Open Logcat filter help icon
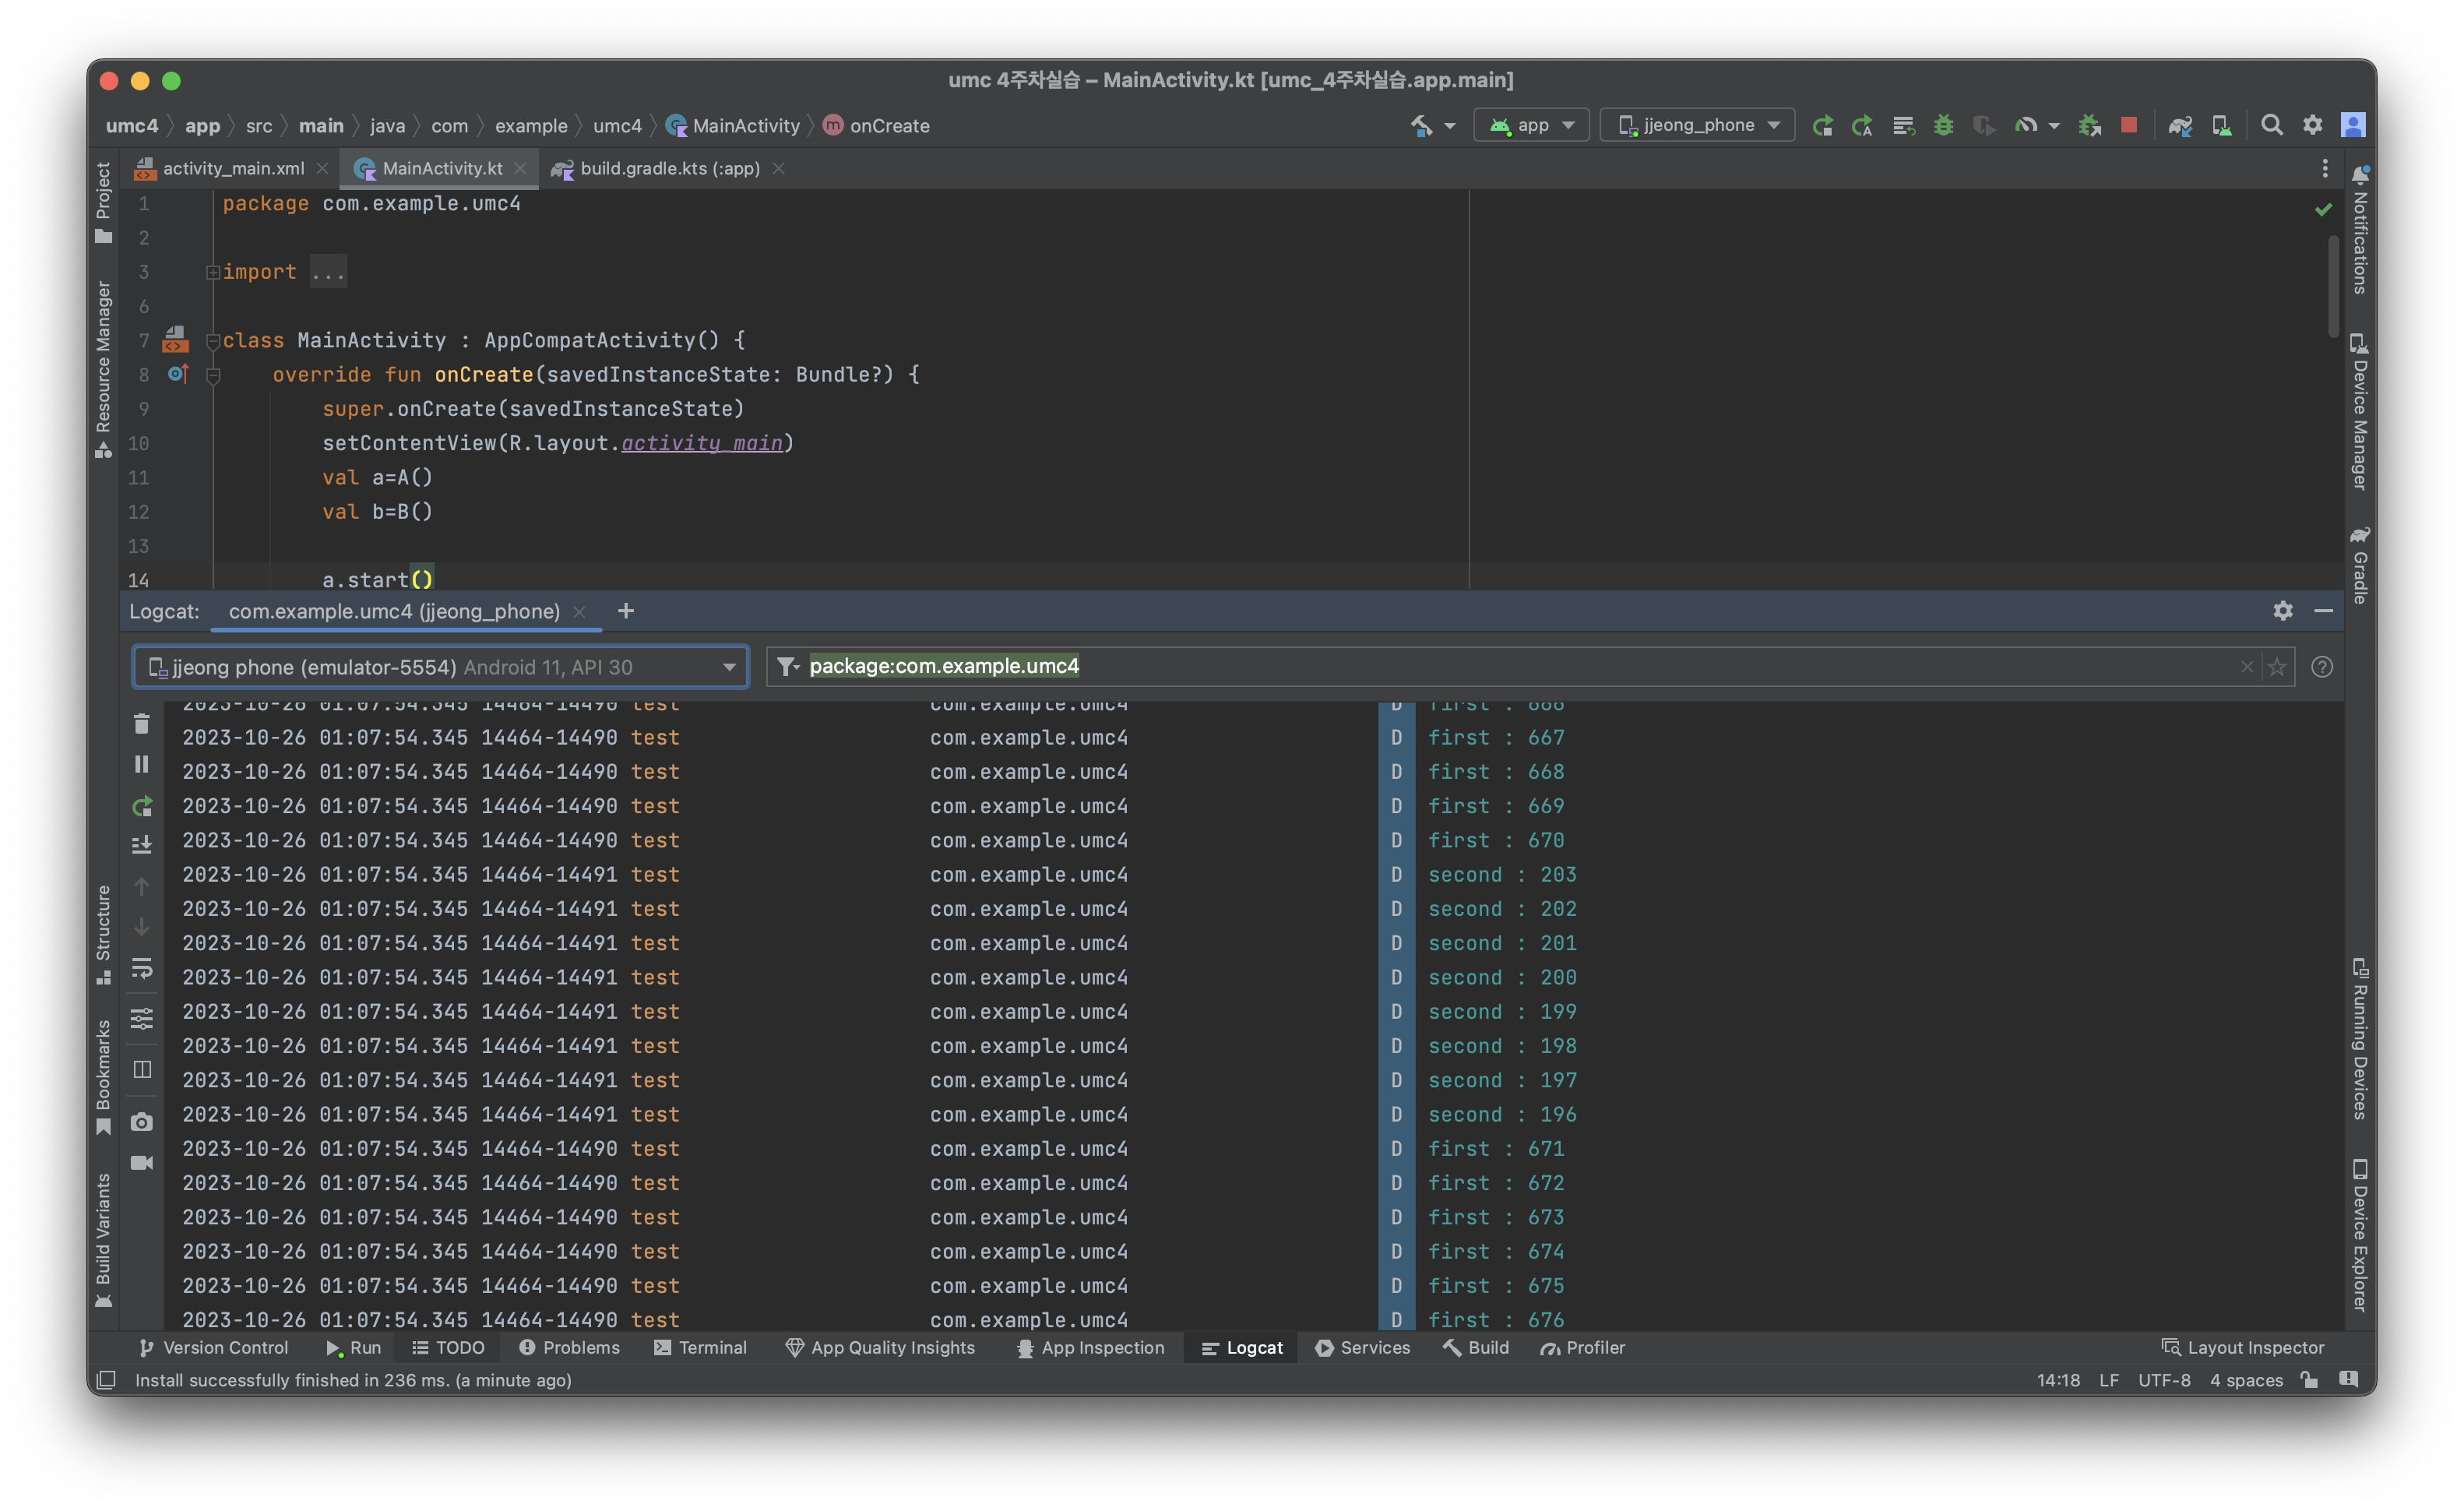The width and height of the screenshot is (2464, 1511). 2322,667
